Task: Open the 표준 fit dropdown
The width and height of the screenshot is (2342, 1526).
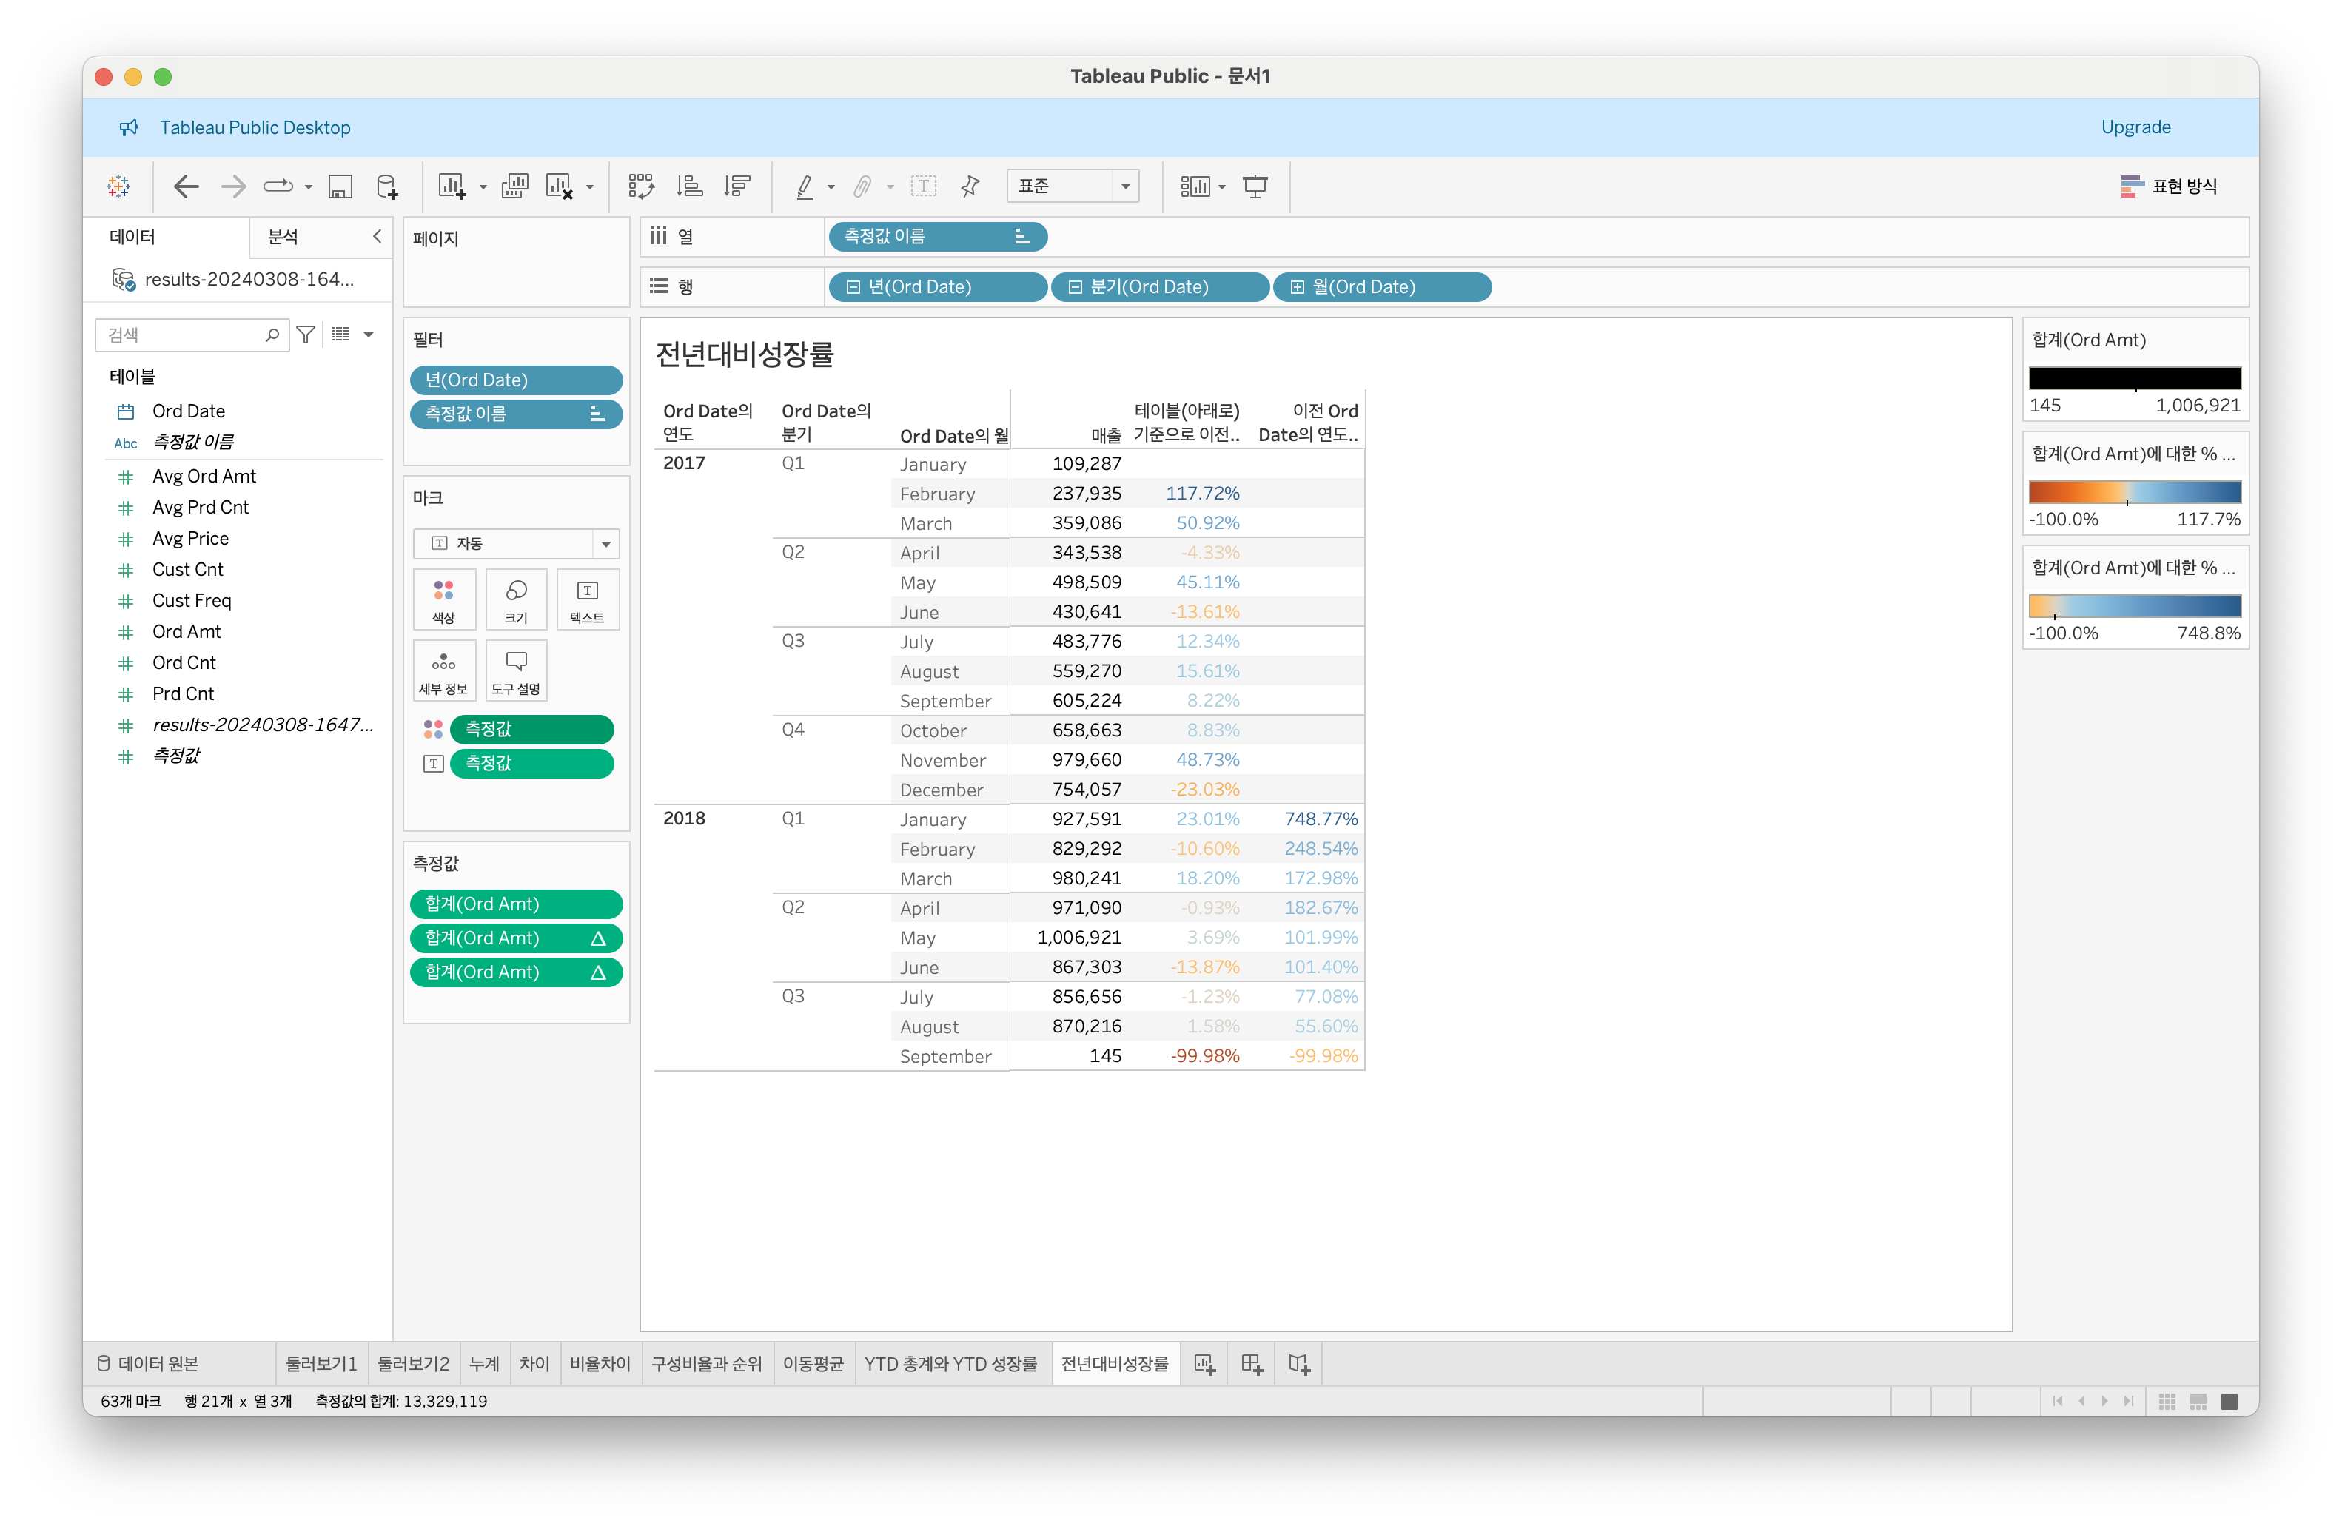Action: coord(1126,186)
